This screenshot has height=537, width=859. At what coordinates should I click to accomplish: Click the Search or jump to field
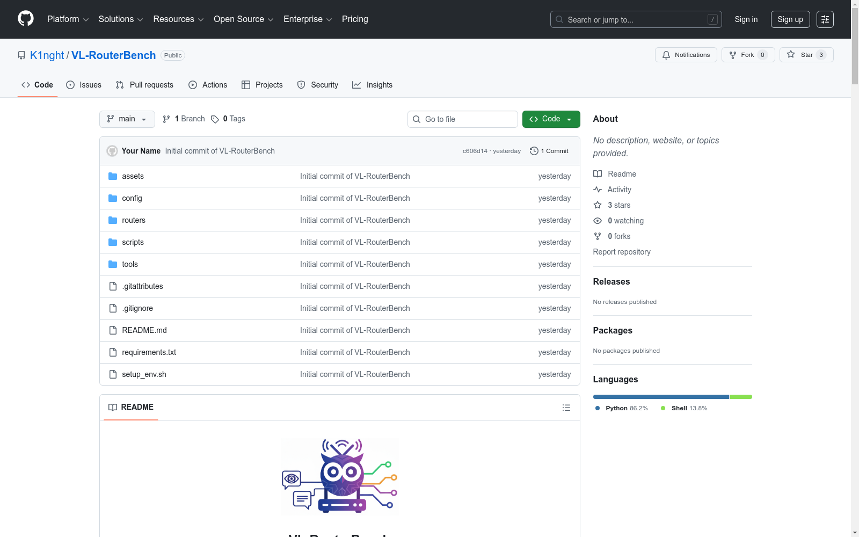pyautogui.click(x=636, y=19)
